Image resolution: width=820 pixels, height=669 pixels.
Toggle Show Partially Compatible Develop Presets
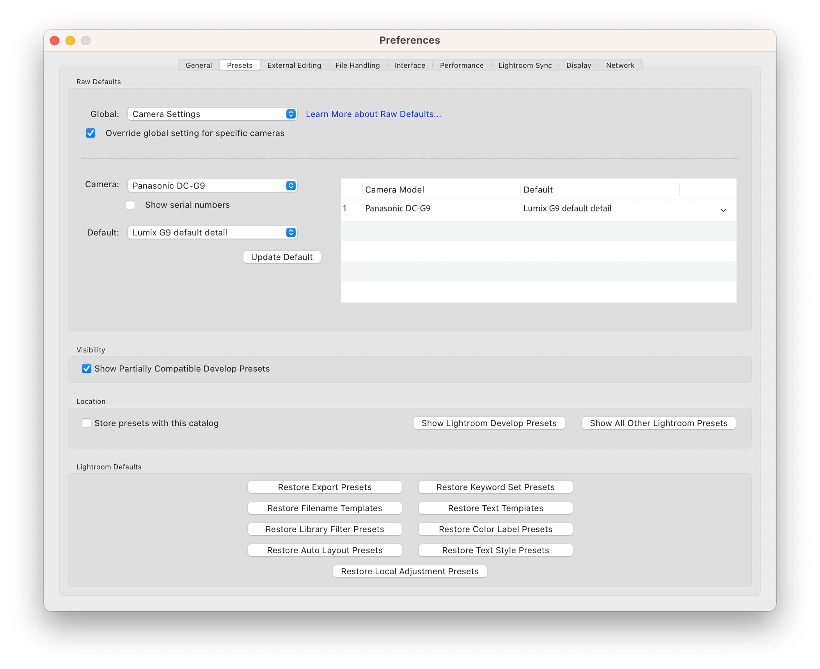pos(86,368)
